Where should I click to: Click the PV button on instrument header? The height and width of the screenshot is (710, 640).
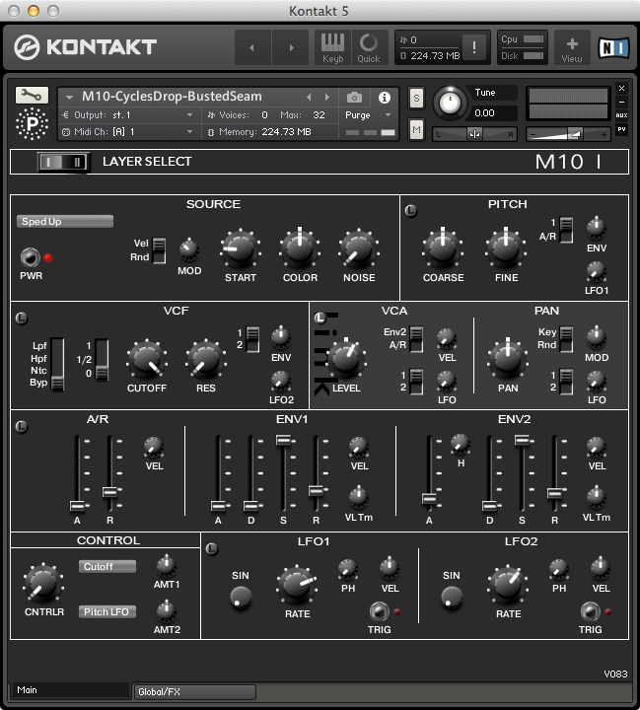point(621,129)
